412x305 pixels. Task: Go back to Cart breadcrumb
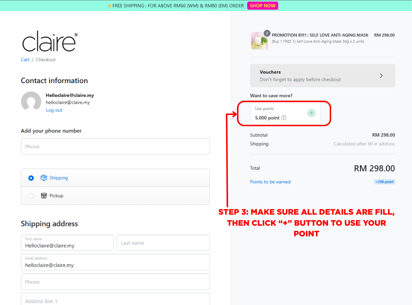[x=25, y=59]
